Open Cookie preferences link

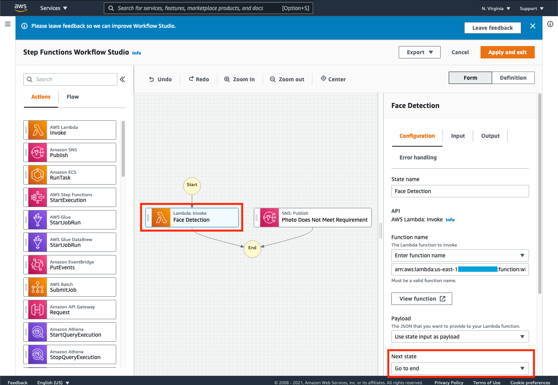point(530,383)
